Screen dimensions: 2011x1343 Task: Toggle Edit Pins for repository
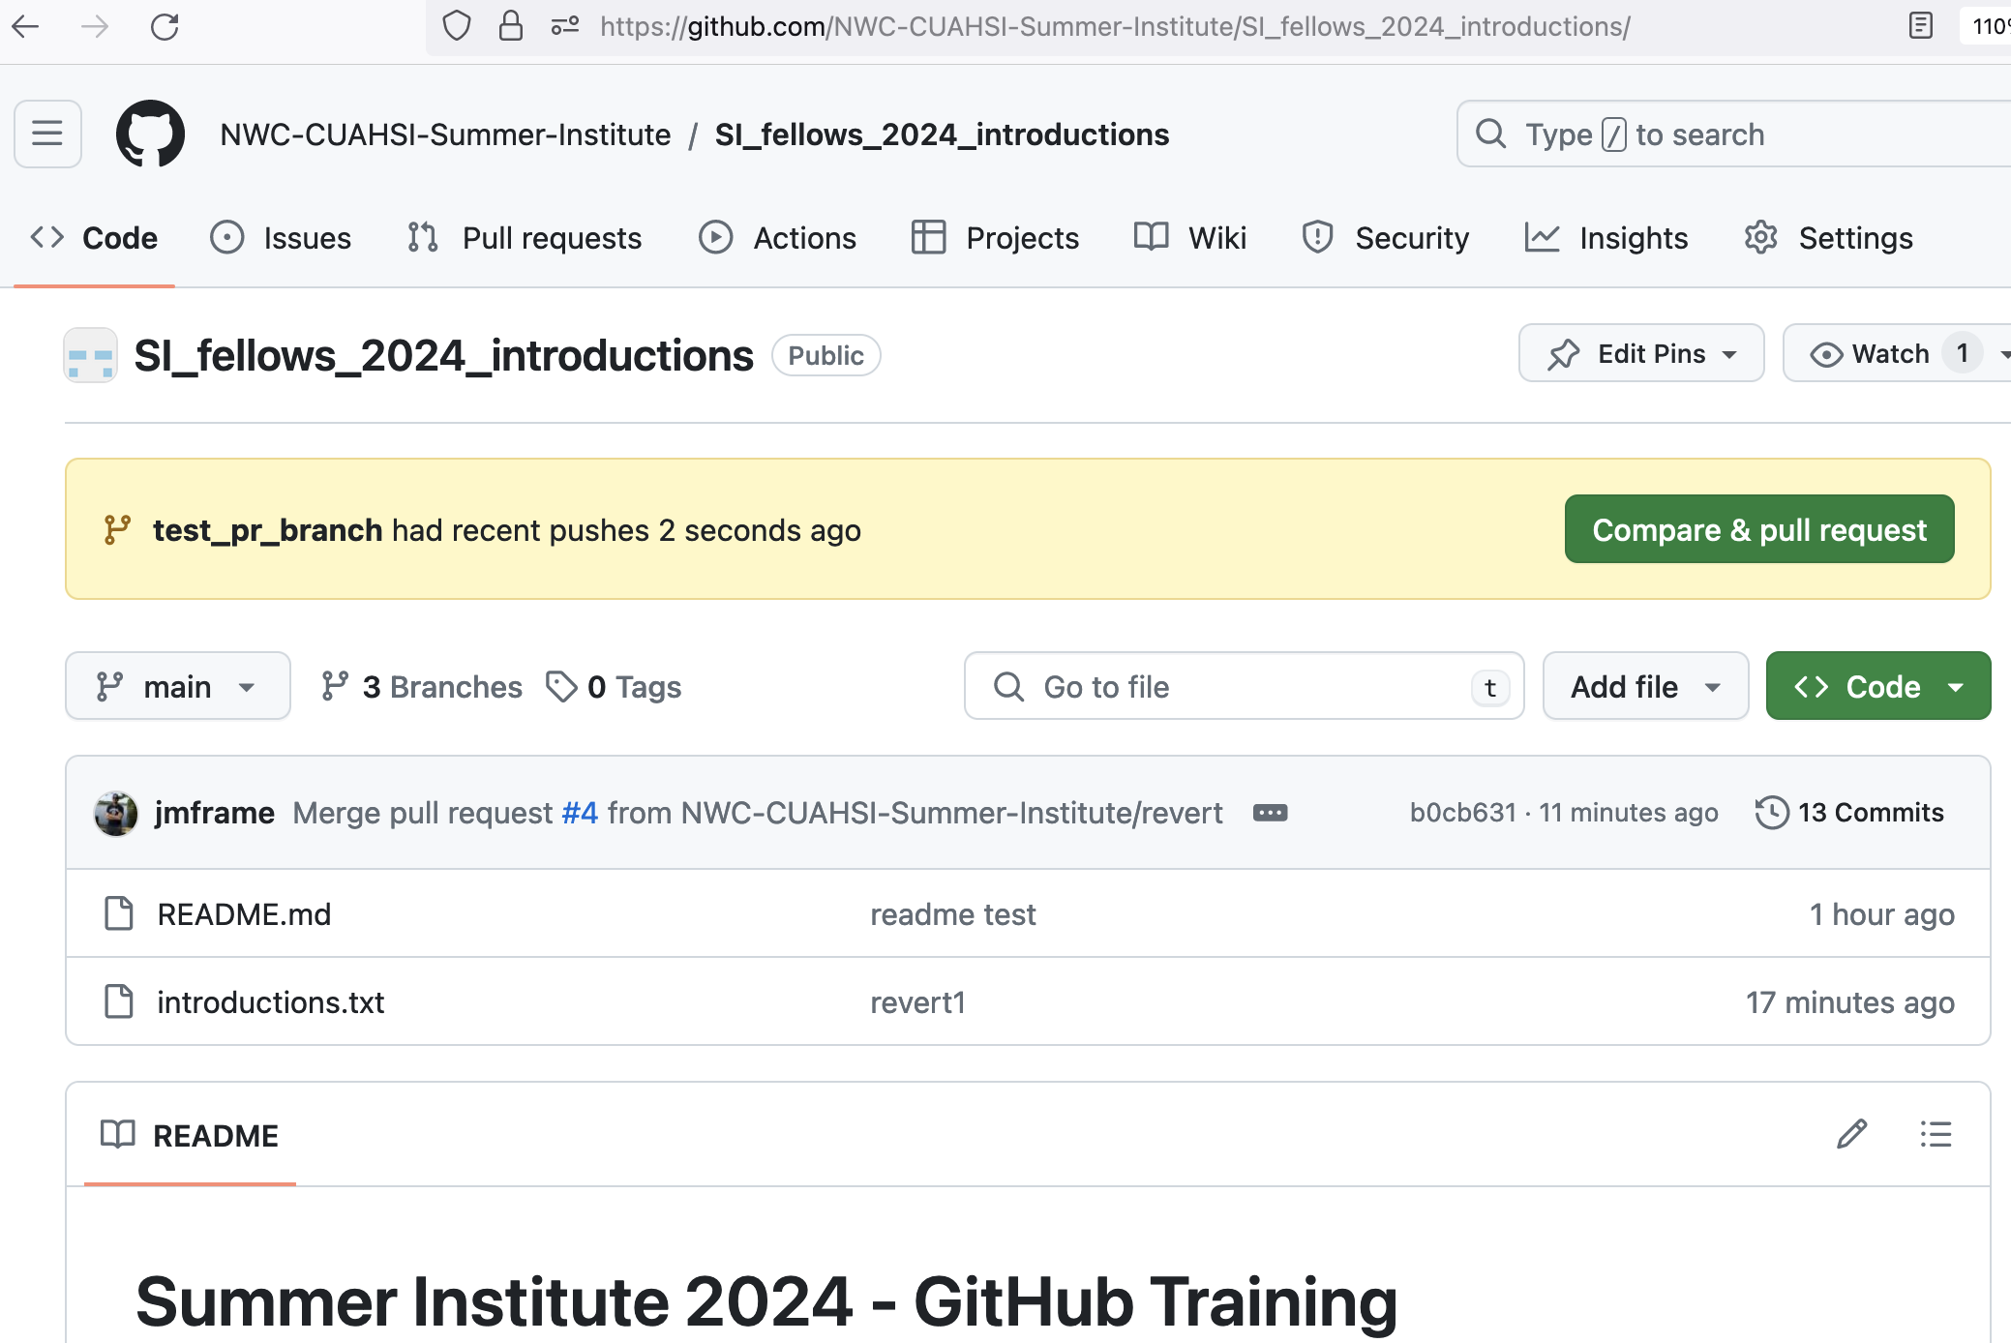[1642, 352]
